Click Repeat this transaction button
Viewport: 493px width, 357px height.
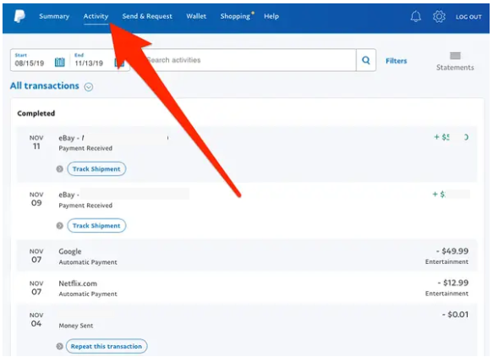[107, 346]
